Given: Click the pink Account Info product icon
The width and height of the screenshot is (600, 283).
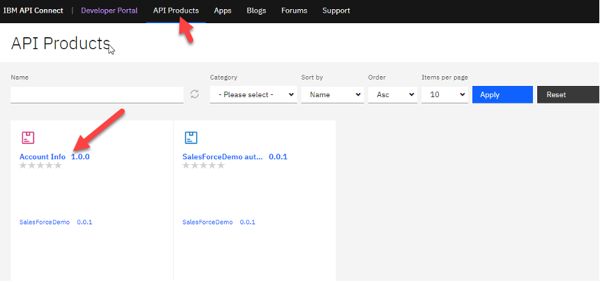Looking at the screenshot, I should coord(28,137).
